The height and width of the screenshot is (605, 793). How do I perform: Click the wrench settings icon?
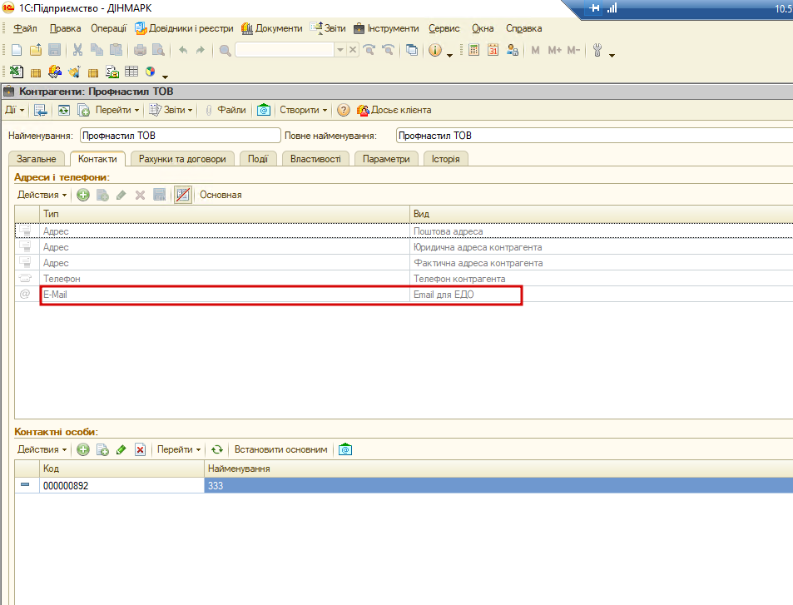[597, 50]
